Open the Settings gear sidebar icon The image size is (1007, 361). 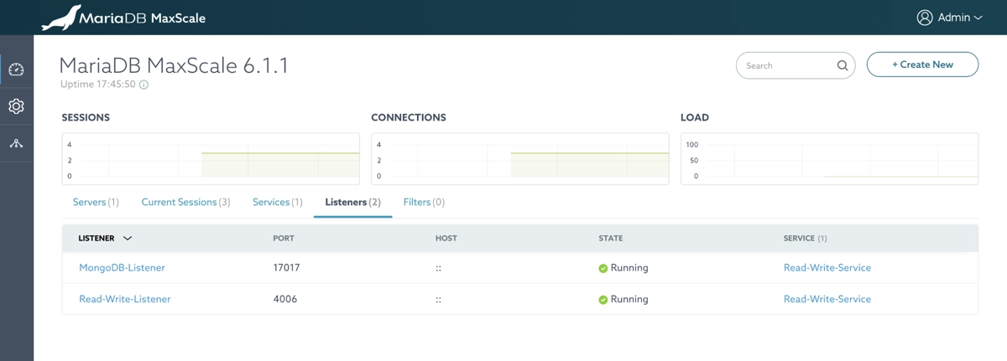coord(16,106)
